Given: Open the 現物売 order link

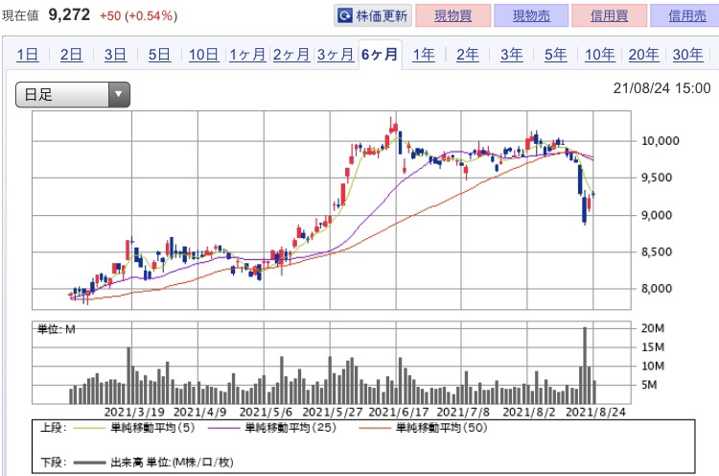Looking at the screenshot, I should (531, 16).
